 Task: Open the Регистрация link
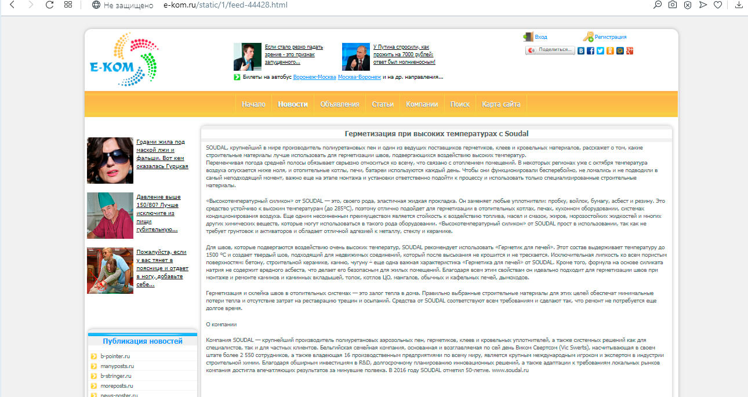point(611,37)
